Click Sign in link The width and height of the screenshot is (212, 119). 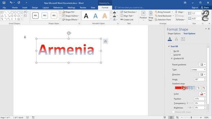point(195,8)
